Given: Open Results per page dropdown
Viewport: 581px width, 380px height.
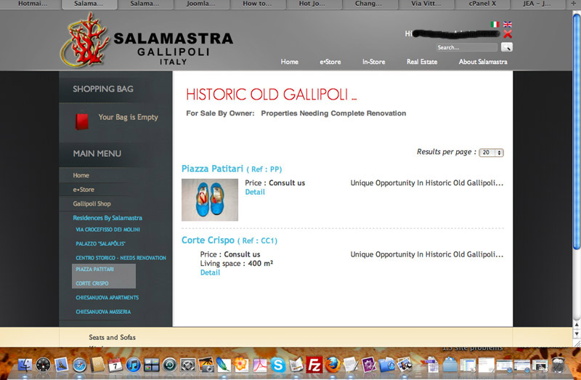Looking at the screenshot, I should click(x=491, y=153).
